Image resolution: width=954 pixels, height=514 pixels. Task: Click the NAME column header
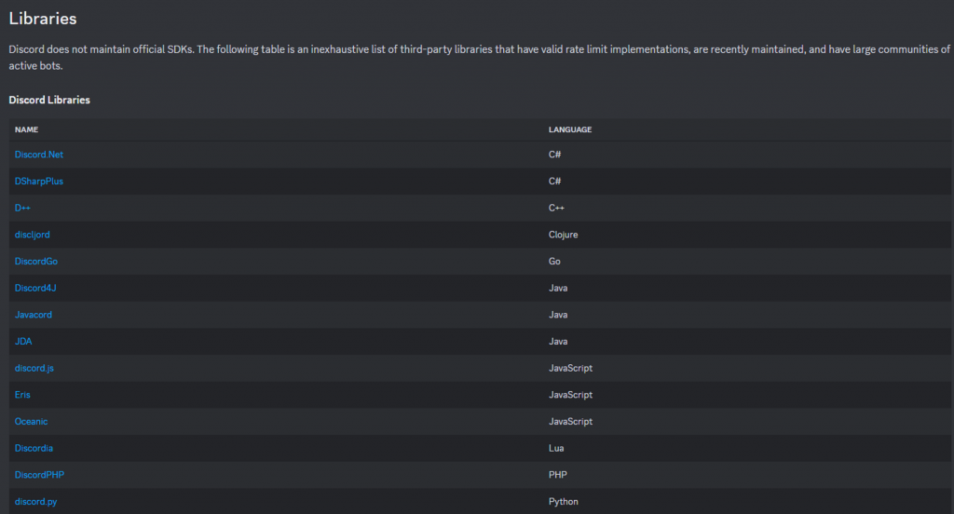point(27,129)
